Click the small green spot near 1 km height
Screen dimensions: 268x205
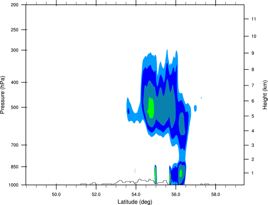tap(181, 173)
